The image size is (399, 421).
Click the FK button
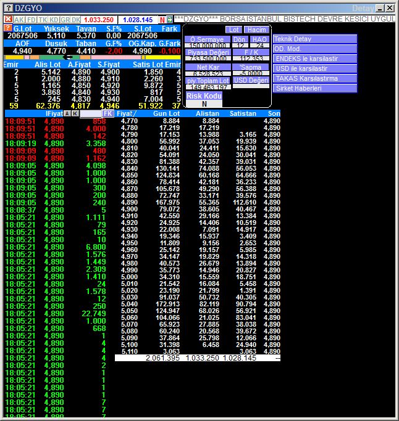[x=108, y=113]
